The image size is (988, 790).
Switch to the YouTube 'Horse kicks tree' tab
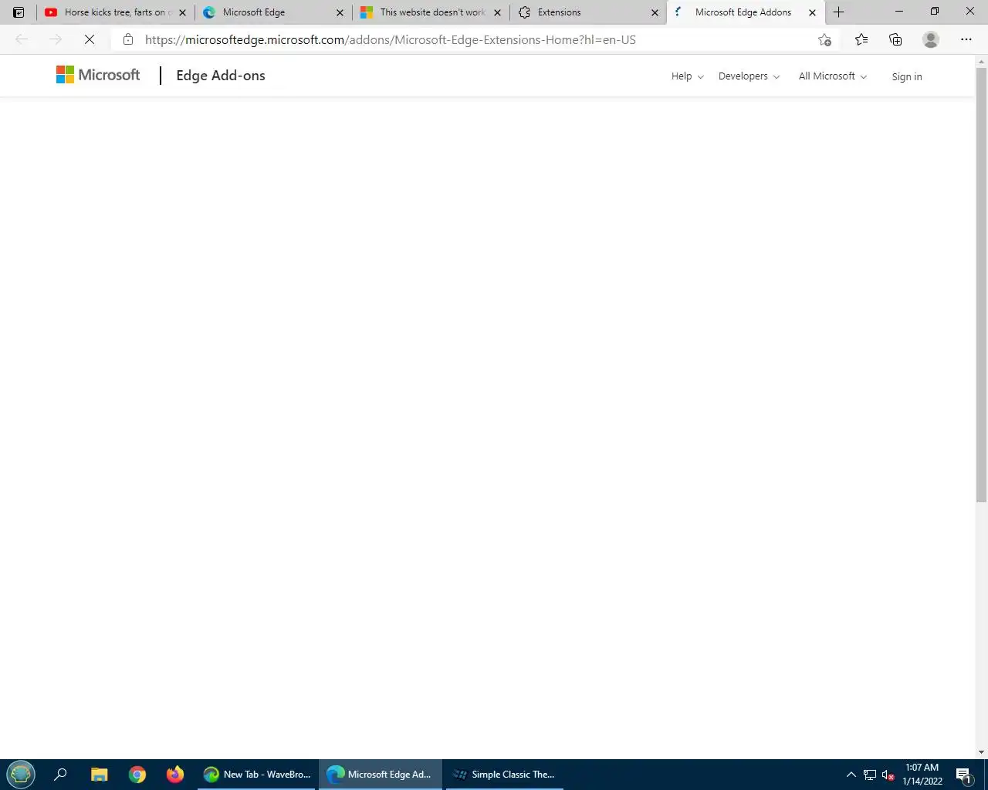click(x=115, y=12)
